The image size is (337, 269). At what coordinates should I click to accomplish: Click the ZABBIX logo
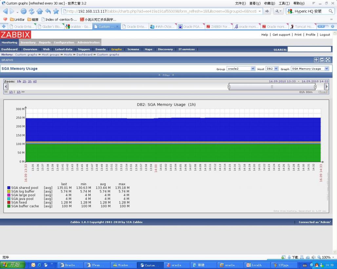(x=15, y=35)
